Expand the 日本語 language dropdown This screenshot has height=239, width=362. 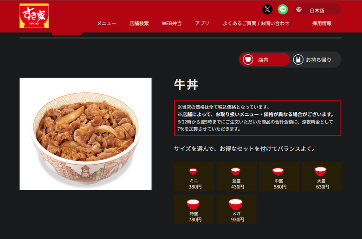point(317,10)
